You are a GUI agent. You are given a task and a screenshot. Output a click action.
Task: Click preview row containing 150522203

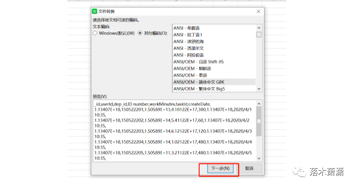tap(173, 134)
